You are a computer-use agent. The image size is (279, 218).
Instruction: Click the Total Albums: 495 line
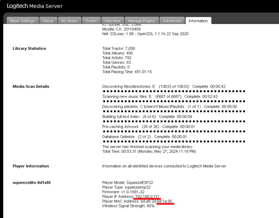coord(118,53)
